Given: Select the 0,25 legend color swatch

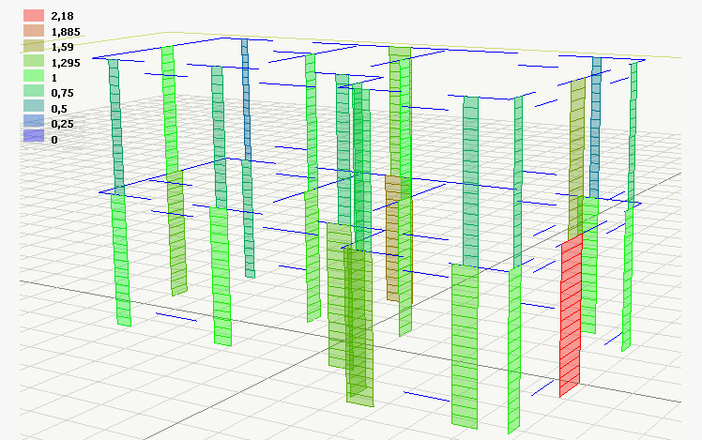Looking at the screenshot, I should click(34, 124).
